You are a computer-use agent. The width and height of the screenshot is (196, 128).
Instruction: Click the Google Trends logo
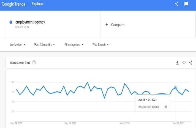[14, 4]
